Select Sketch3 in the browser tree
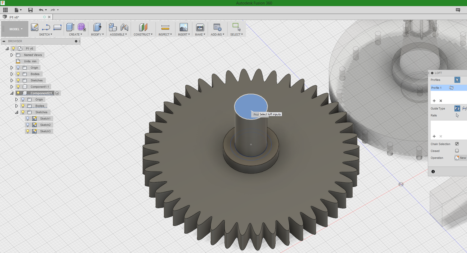This screenshot has width=467, height=253. (45, 131)
